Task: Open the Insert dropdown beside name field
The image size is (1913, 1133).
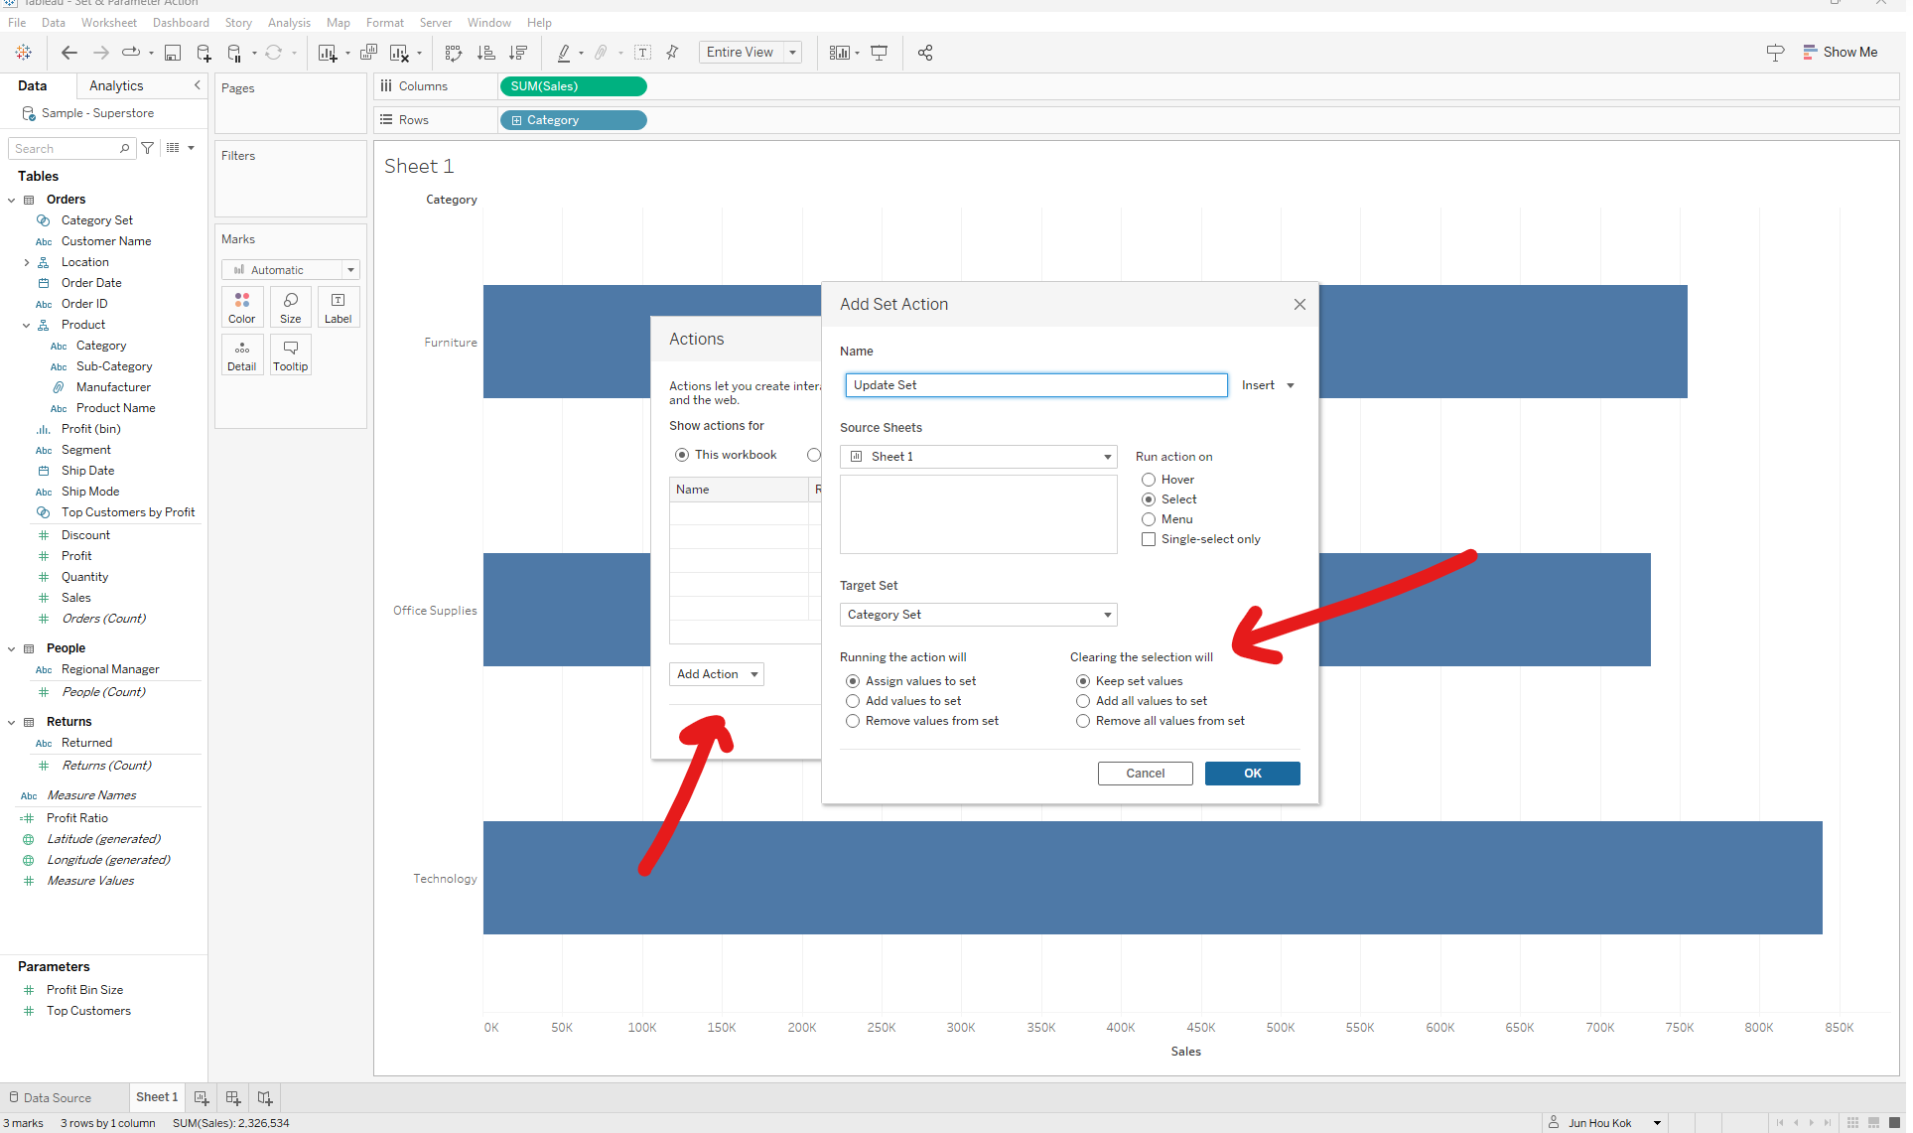Action: [x=1268, y=385]
